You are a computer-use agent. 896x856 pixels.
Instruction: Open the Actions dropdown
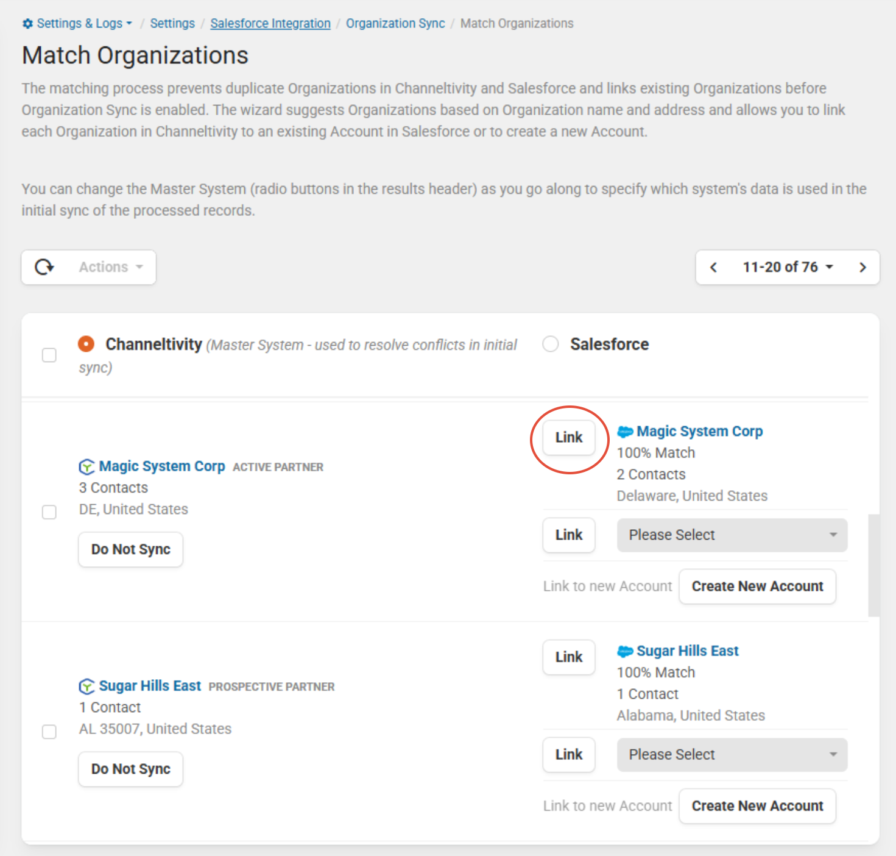111,267
